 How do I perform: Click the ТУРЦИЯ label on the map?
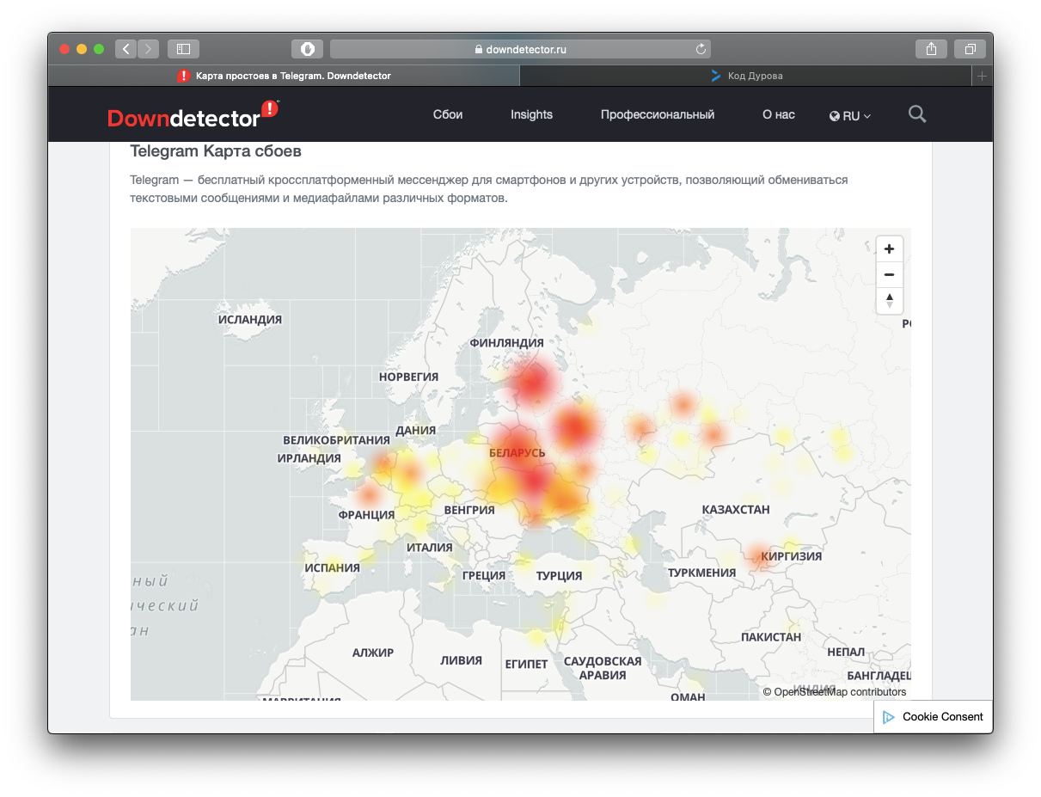pyautogui.click(x=559, y=575)
